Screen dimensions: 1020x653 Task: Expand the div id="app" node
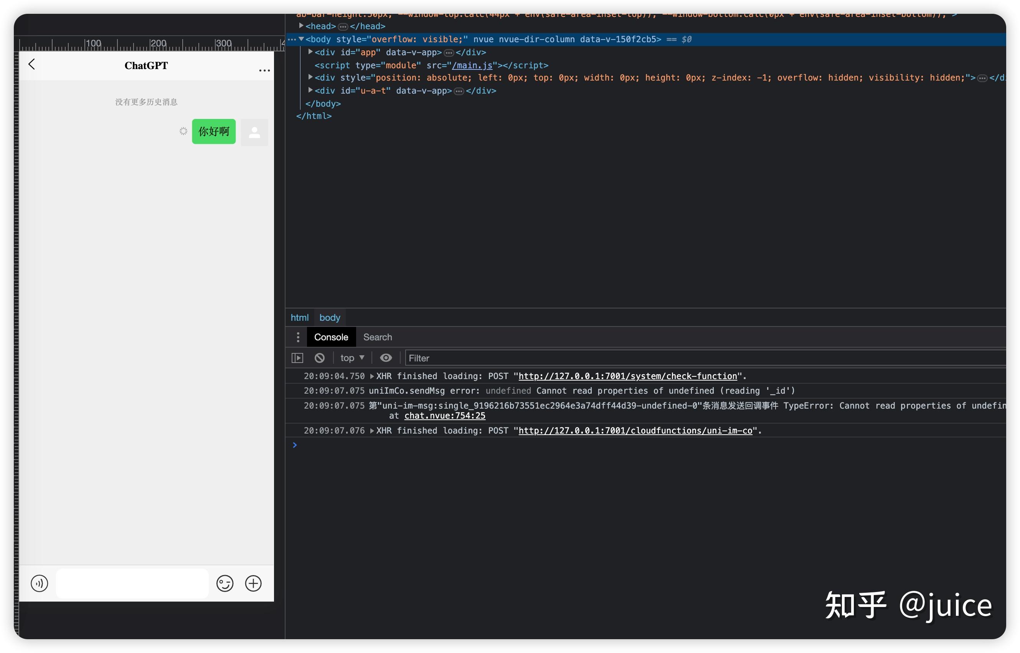pyautogui.click(x=310, y=51)
